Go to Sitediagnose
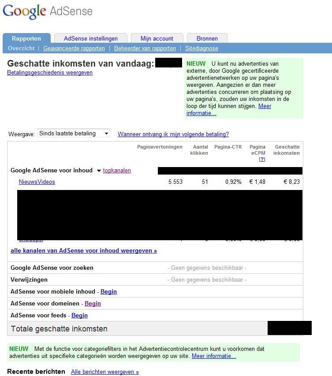Screen dimensions: 332x376 coord(201,48)
